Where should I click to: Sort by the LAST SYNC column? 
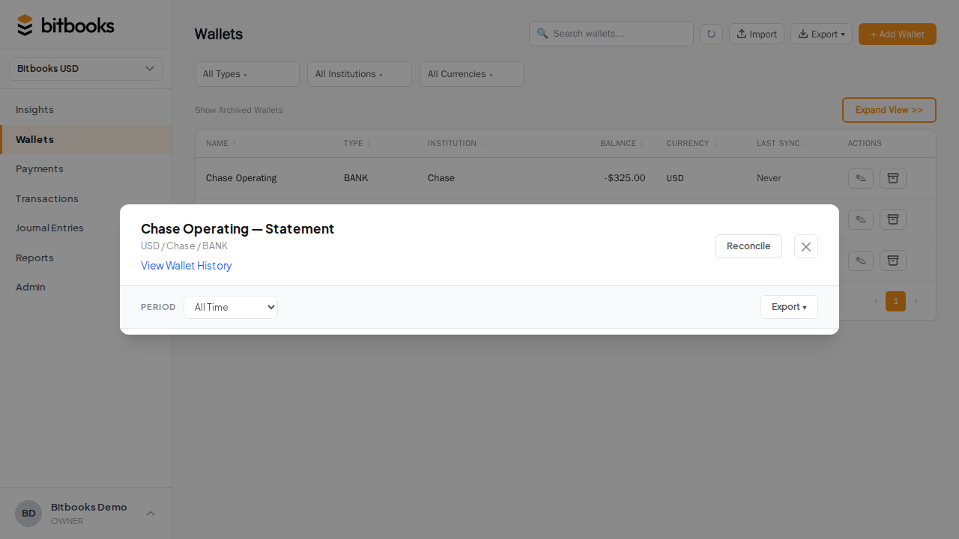click(x=782, y=144)
